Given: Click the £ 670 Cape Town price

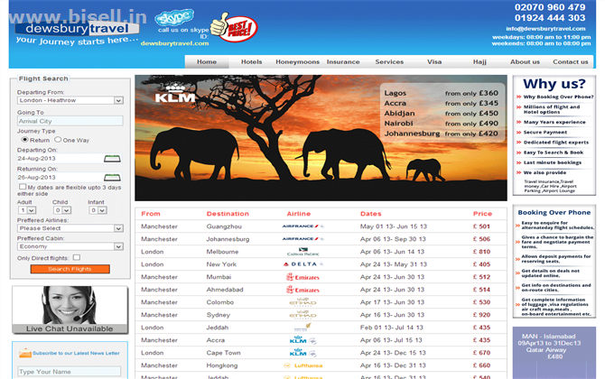Looking at the screenshot, I should coord(481,353).
